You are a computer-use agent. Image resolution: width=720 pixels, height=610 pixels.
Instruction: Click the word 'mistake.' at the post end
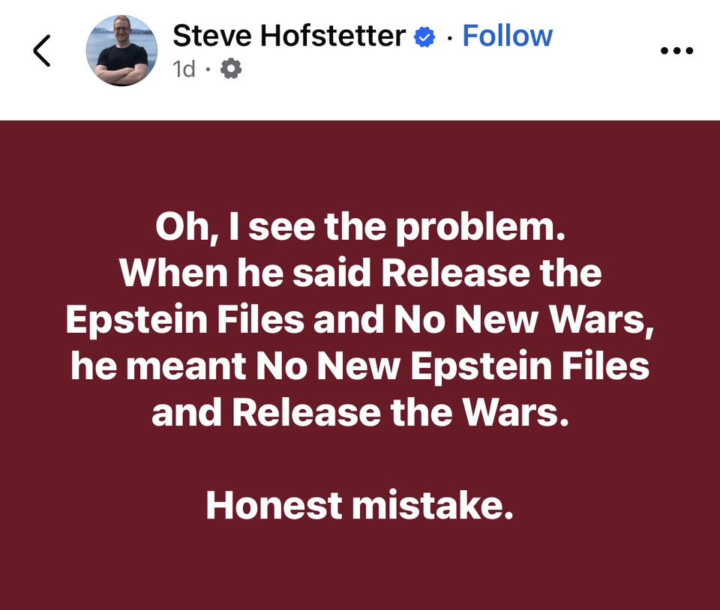click(x=433, y=505)
